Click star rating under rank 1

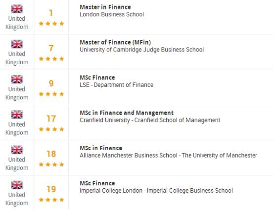click(x=51, y=23)
